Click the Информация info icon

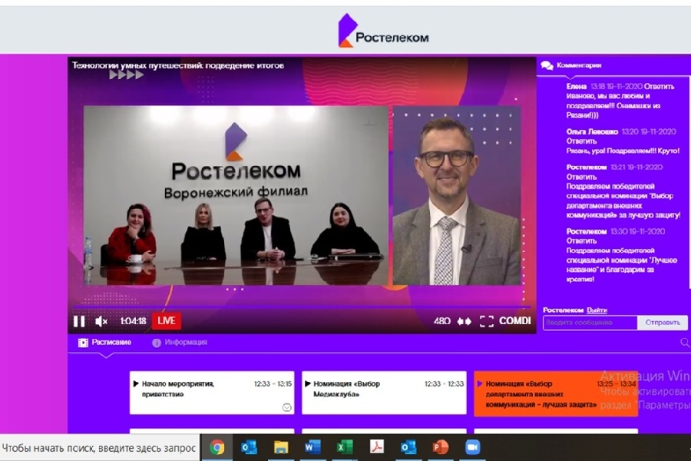(157, 343)
